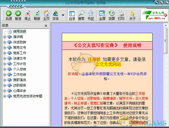Image resolution: width=169 pixels, height=128 pixels.
Task: Expand the 竞职演说 tree node
Action: pyautogui.click(x=5, y=80)
